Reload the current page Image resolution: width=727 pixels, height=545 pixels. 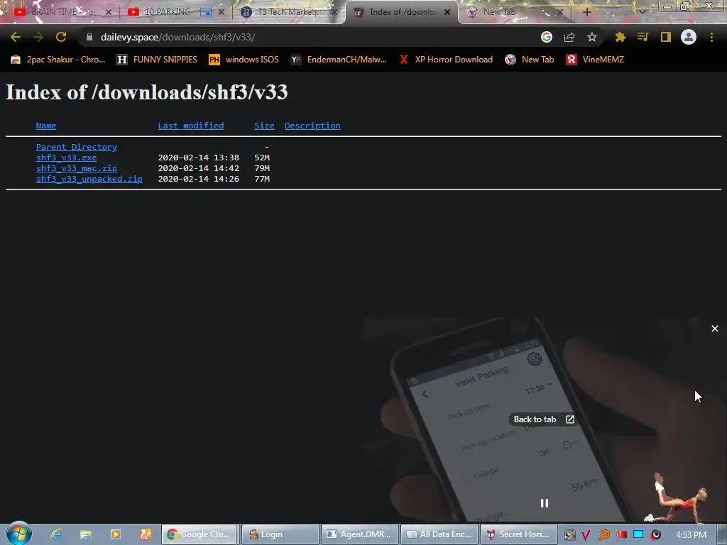[61, 37]
